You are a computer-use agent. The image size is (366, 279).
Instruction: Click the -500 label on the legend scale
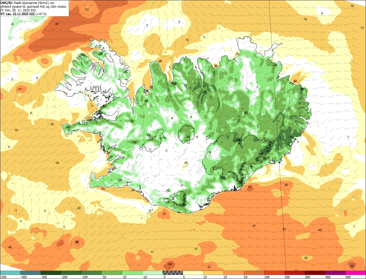pos(3,277)
